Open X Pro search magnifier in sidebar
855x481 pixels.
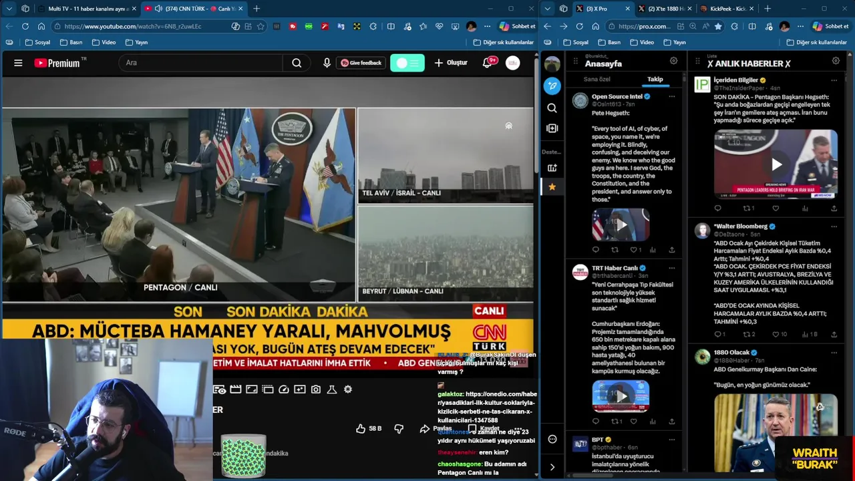click(x=552, y=108)
